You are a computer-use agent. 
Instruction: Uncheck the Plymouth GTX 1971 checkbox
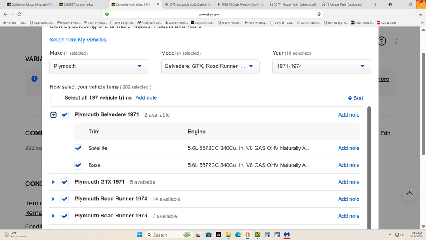pyautogui.click(x=64, y=182)
